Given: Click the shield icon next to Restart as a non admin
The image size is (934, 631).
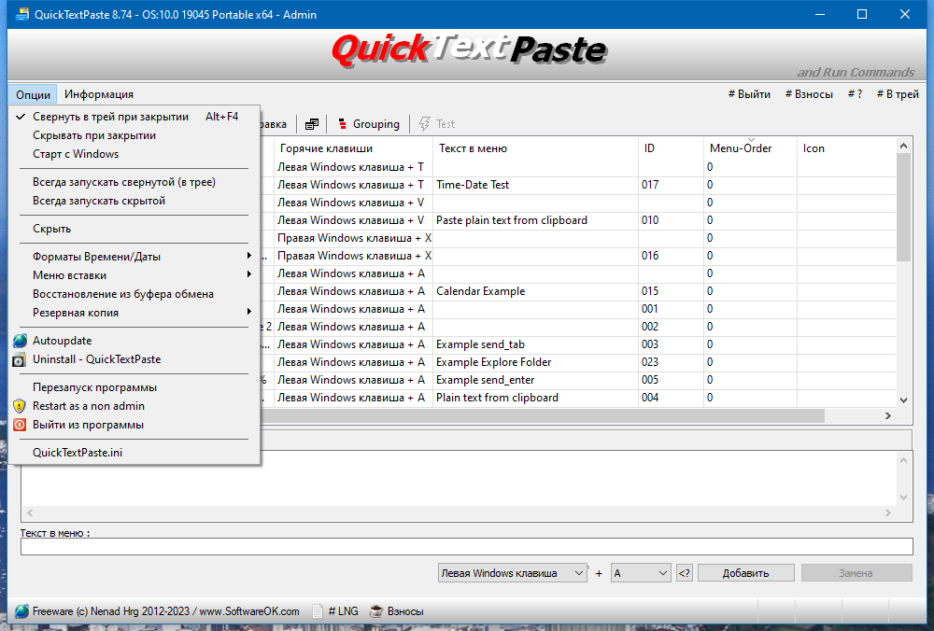Looking at the screenshot, I should [x=20, y=406].
